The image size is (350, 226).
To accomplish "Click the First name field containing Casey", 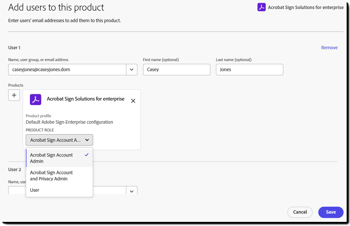I will pyautogui.click(x=177, y=70).
